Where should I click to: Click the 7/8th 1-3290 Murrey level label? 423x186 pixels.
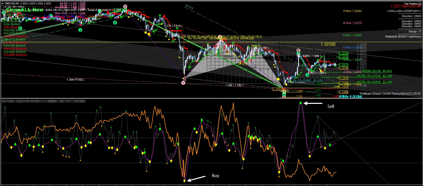click(352, 11)
